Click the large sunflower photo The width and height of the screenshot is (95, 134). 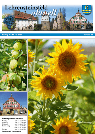61,87
